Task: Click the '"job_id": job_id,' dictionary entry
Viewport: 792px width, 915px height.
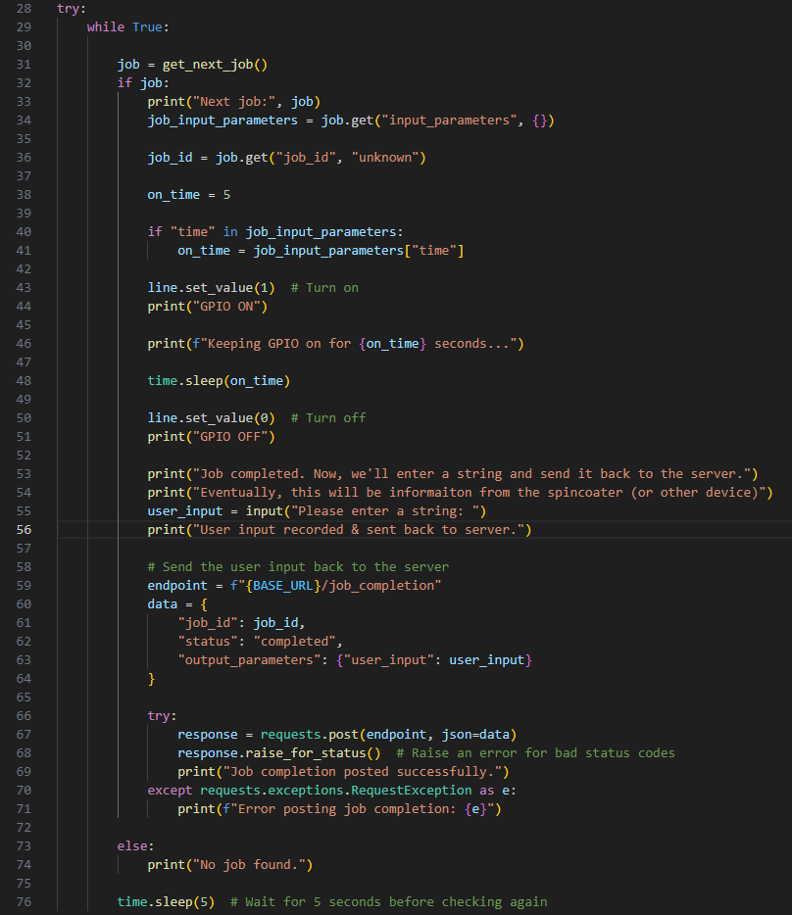Action: 241,623
